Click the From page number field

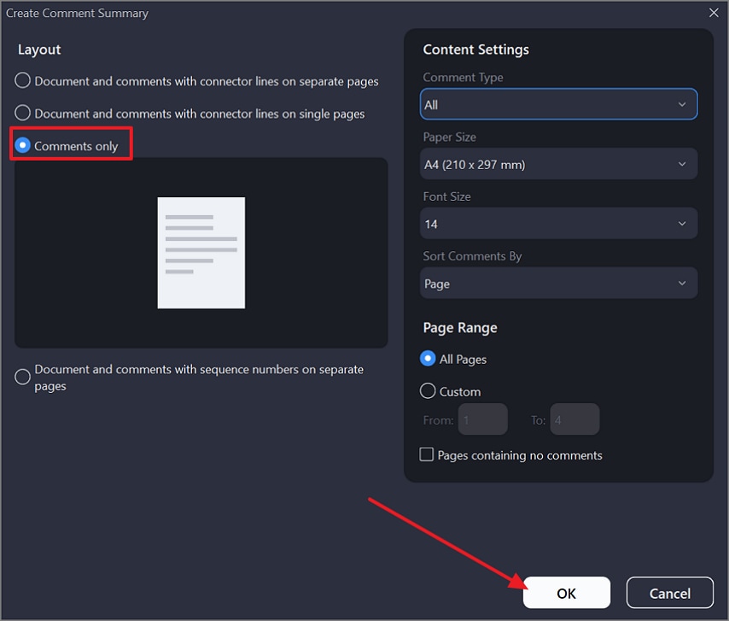tap(482, 419)
